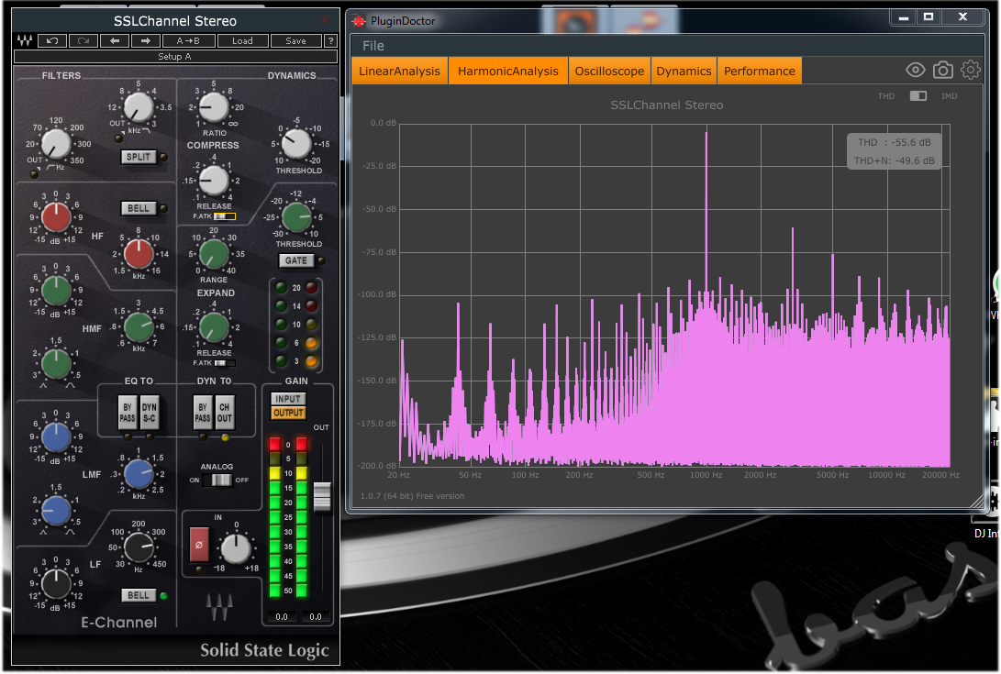1001x674 pixels.
Task: Minimize the PluginDoctor window
Action: pyautogui.click(x=904, y=17)
